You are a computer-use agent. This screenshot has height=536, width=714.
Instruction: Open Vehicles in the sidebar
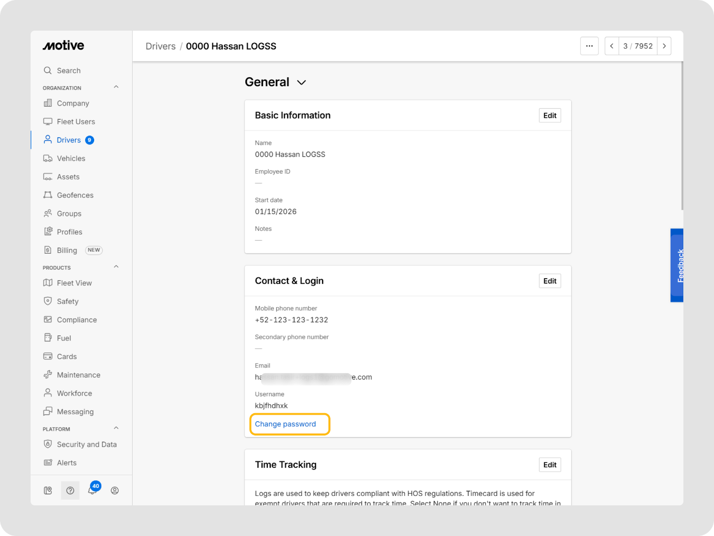point(71,159)
